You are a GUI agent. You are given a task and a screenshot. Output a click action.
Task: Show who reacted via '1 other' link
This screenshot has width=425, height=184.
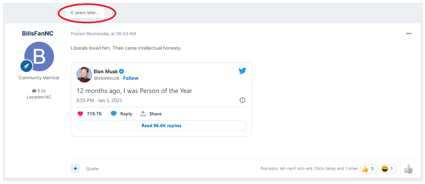point(351,169)
